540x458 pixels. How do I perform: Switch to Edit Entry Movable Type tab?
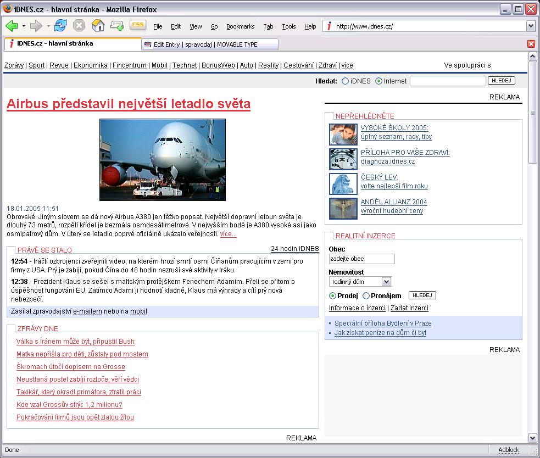(x=210, y=44)
